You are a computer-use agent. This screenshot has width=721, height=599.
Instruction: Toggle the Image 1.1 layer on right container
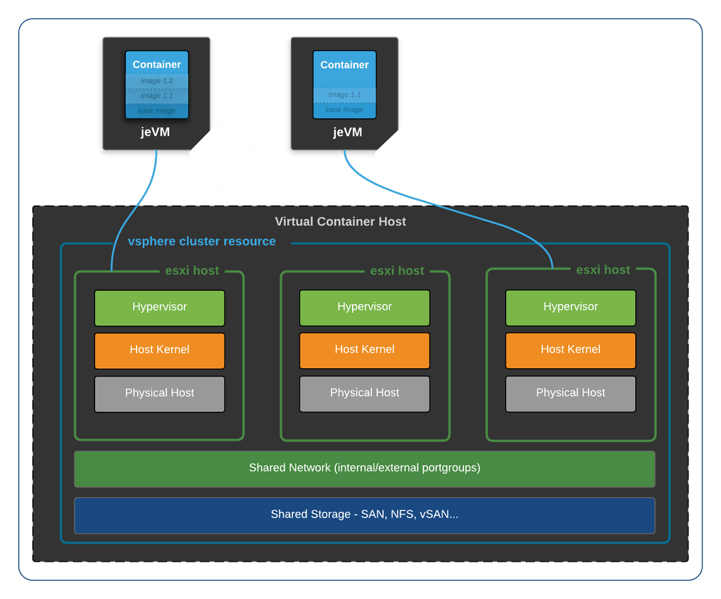pyautogui.click(x=344, y=94)
